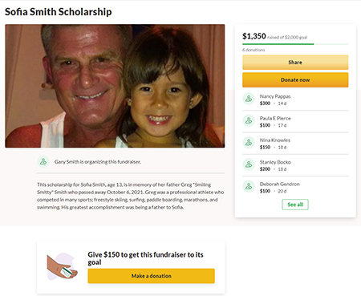Click the $1,350 raised amount
The image size is (361, 296).
pyautogui.click(x=254, y=36)
